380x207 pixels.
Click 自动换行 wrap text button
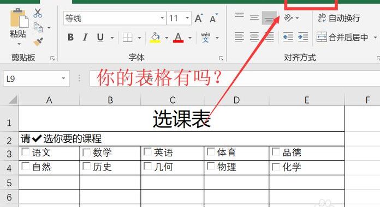click(339, 18)
